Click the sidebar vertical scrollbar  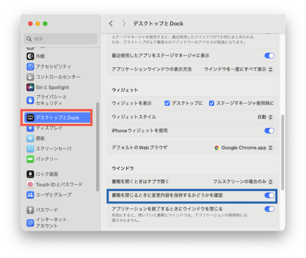[98, 147]
